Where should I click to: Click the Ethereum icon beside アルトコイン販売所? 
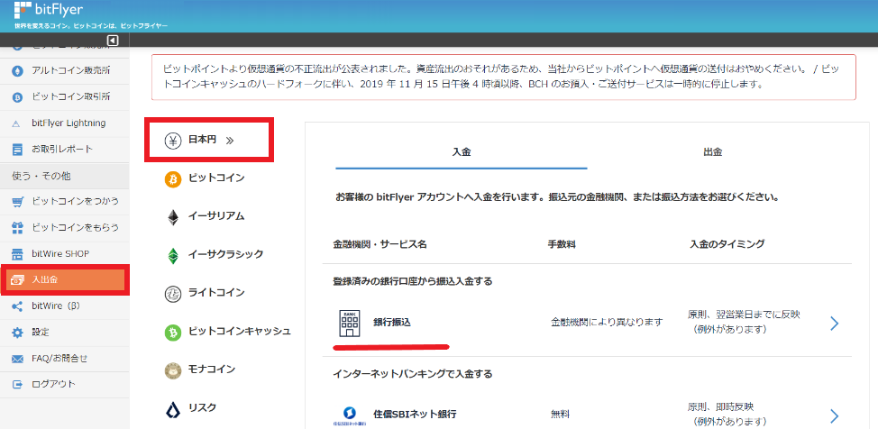tap(18, 70)
